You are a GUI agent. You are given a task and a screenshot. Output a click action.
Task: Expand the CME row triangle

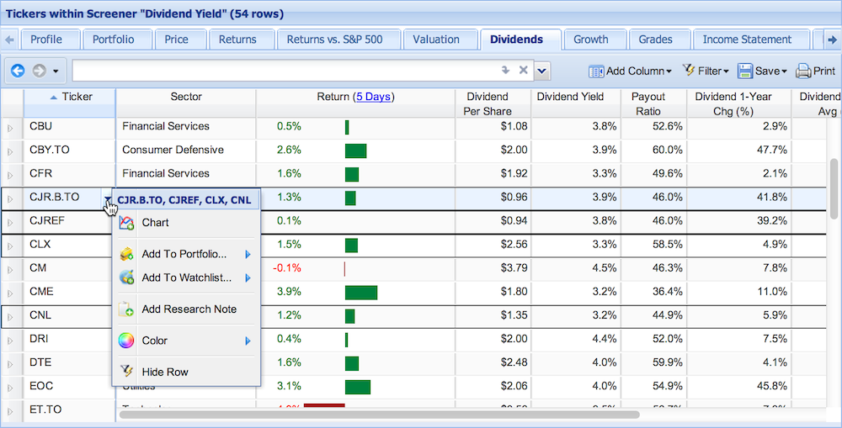click(x=9, y=293)
